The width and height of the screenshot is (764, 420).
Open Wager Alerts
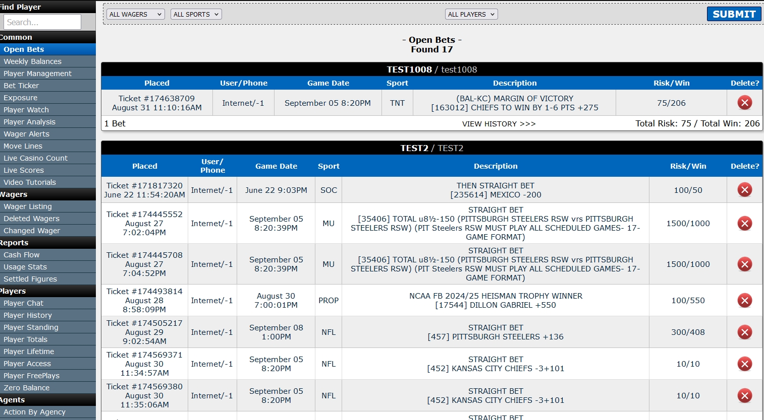tap(48, 134)
